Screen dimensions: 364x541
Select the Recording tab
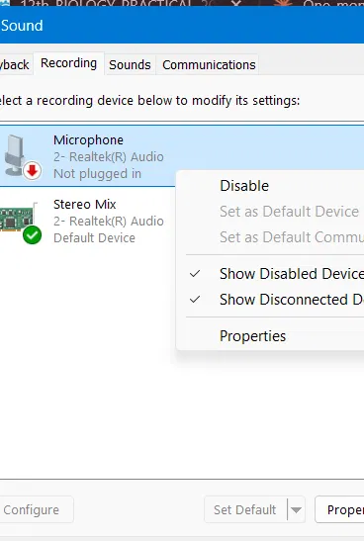pyautogui.click(x=68, y=63)
